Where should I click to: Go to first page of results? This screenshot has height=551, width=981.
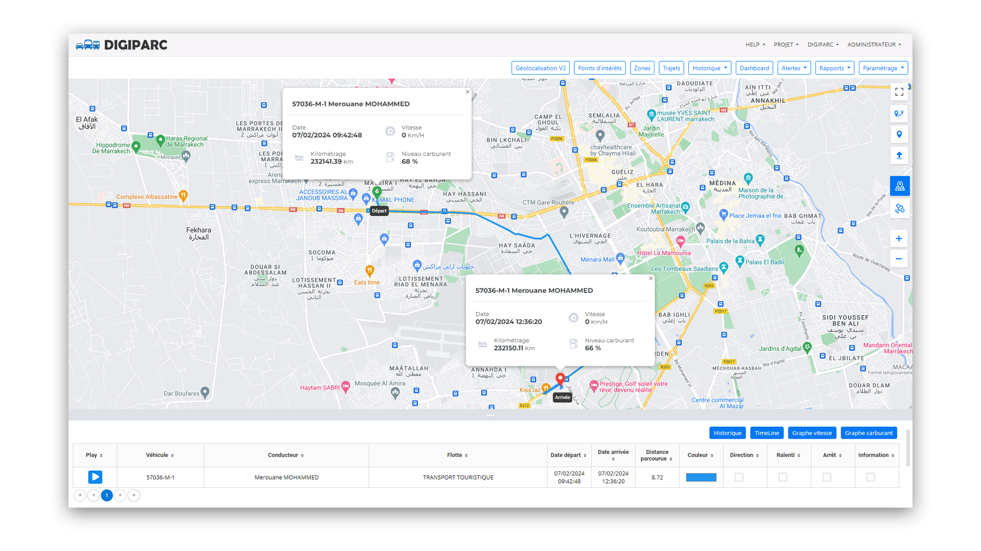[x=80, y=495]
